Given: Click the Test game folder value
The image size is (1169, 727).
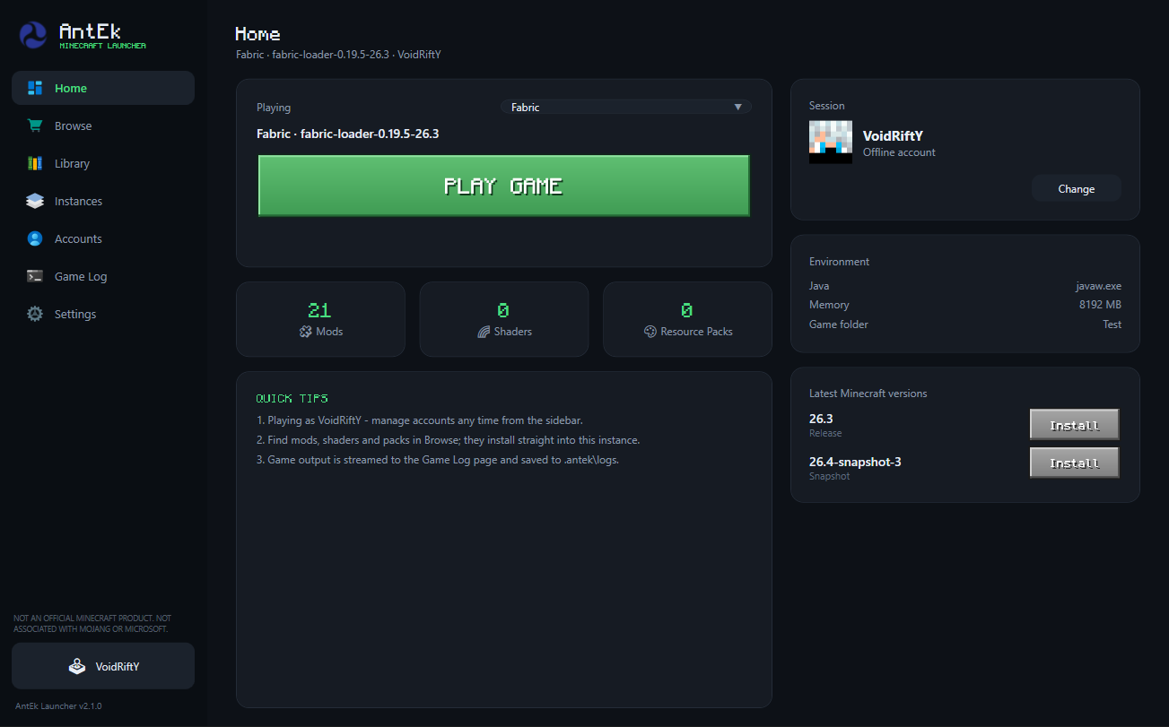Looking at the screenshot, I should (1112, 325).
